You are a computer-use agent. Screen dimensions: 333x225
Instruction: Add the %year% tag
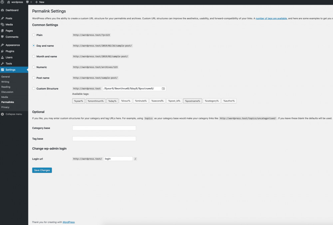click(x=79, y=101)
